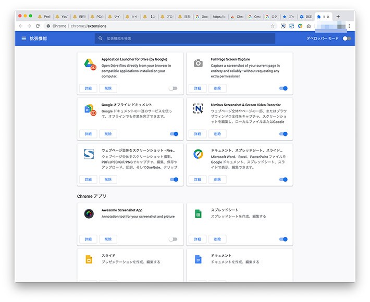The height and width of the screenshot is (302, 370).
Task: Click the Awesome Screenshot App lens icon
Action: click(x=89, y=213)
